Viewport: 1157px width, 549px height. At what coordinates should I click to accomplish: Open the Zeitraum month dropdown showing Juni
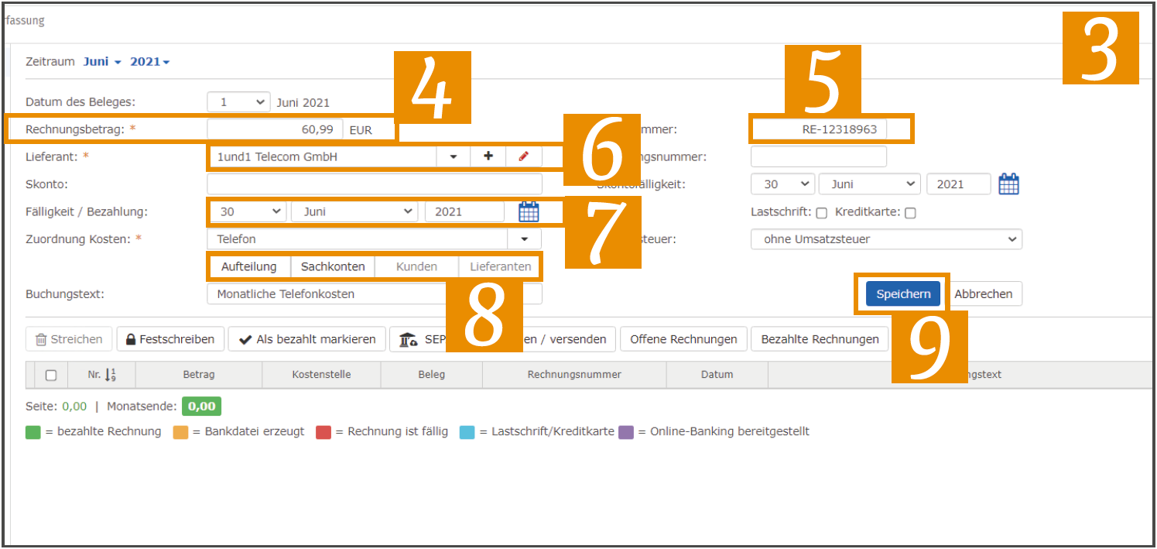pyautogui.click(x=102, y=62)
